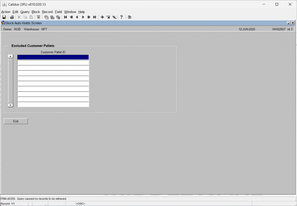
Task: Click the Exit door icon in toolbar
Action: 130,17
